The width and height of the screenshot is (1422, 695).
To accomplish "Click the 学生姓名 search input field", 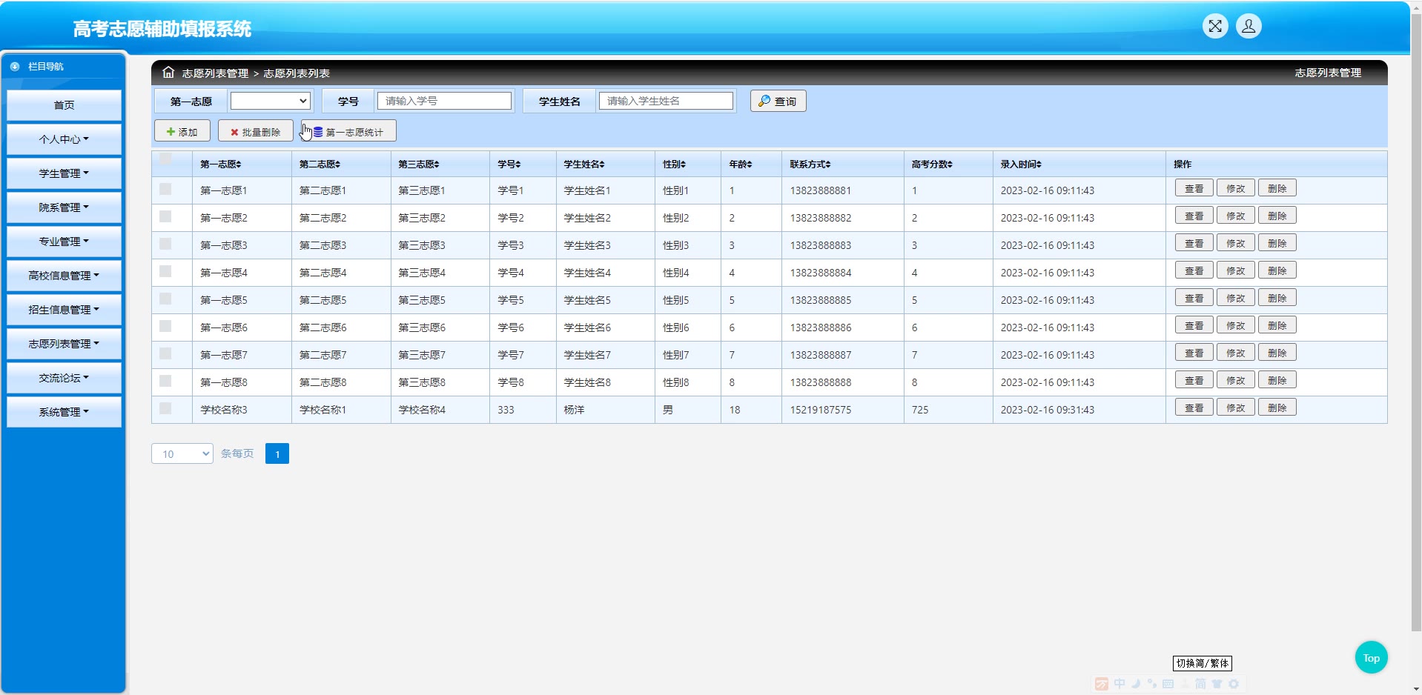I will point(666,101).
